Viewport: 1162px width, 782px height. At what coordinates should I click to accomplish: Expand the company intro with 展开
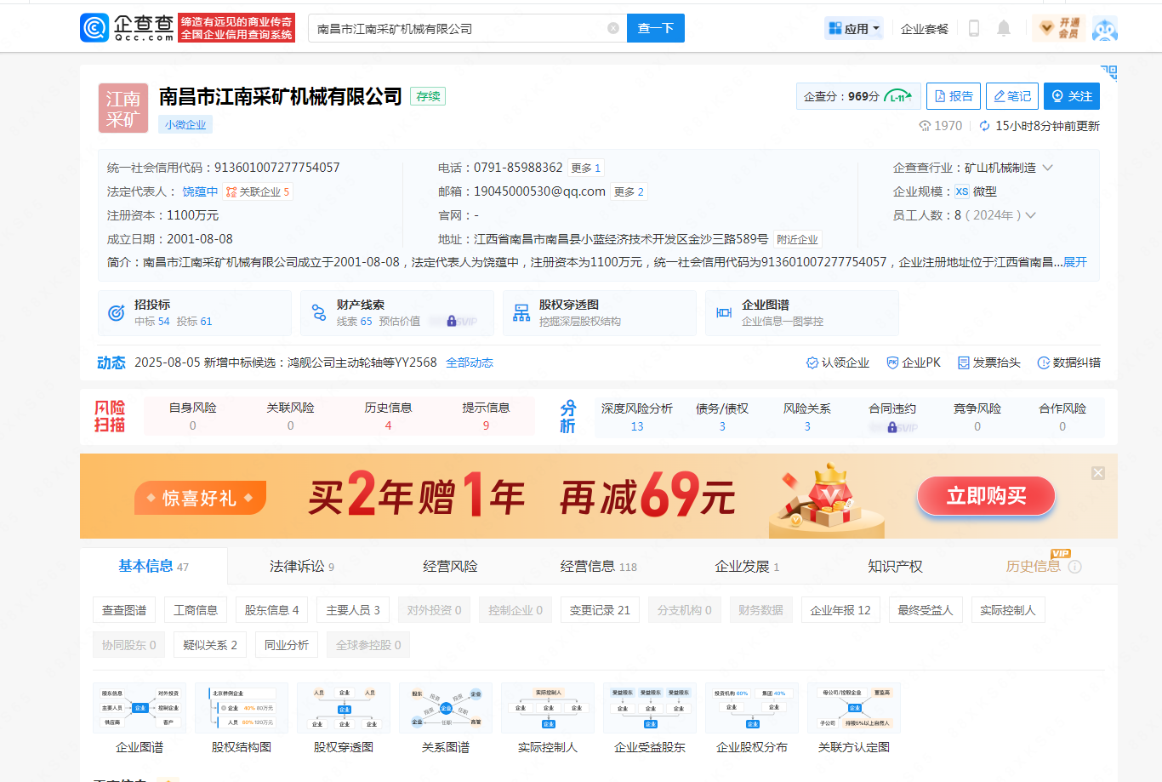(1075, 262)
